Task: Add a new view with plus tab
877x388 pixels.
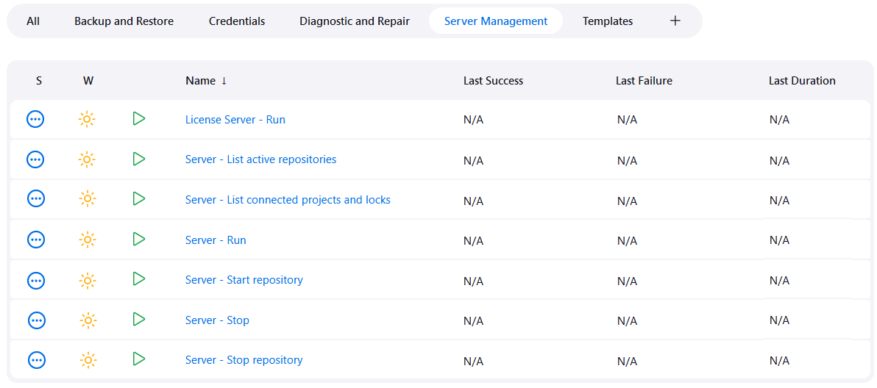Action: 675,21
